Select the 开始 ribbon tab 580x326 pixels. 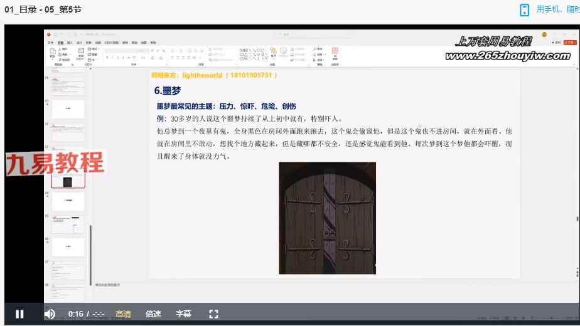61,43
